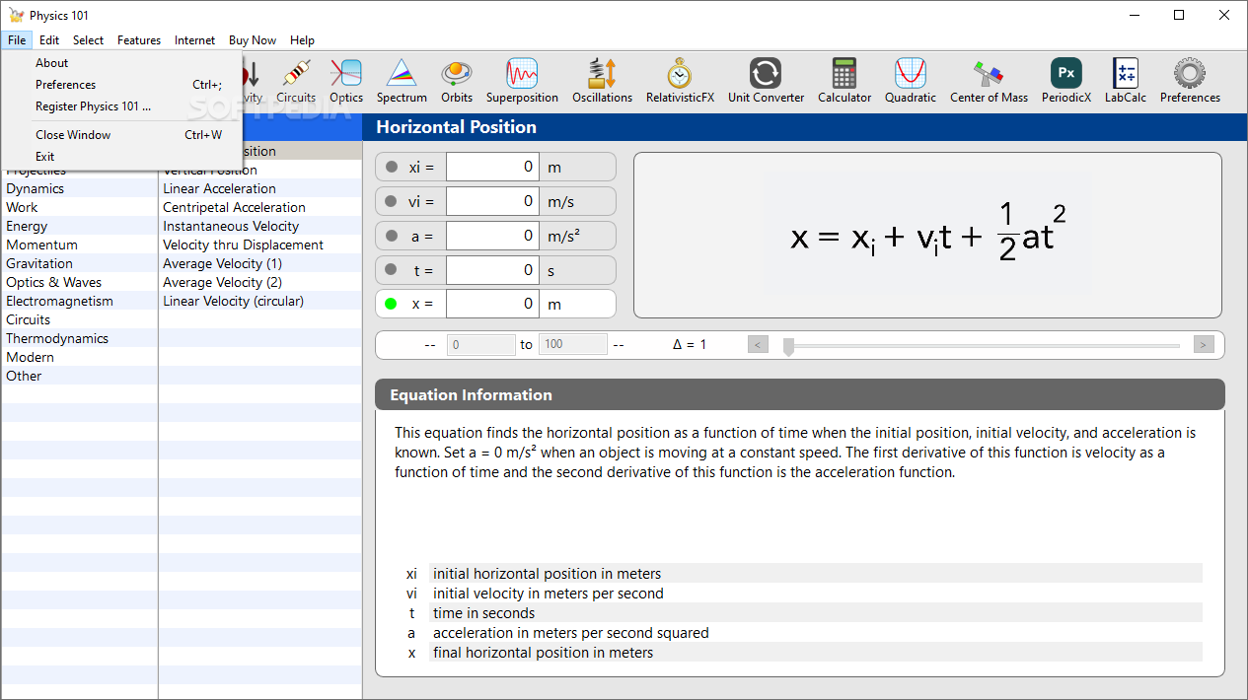The width and height of the screenshot is (1248, 700).
Task: Select Gravitation category
Action: coord(79,263)
